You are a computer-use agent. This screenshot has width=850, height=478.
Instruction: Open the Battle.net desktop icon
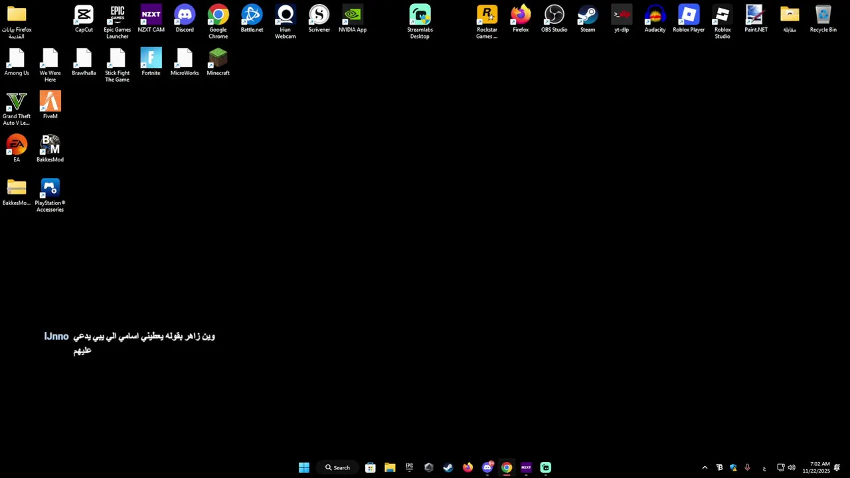tap(252, 19)
